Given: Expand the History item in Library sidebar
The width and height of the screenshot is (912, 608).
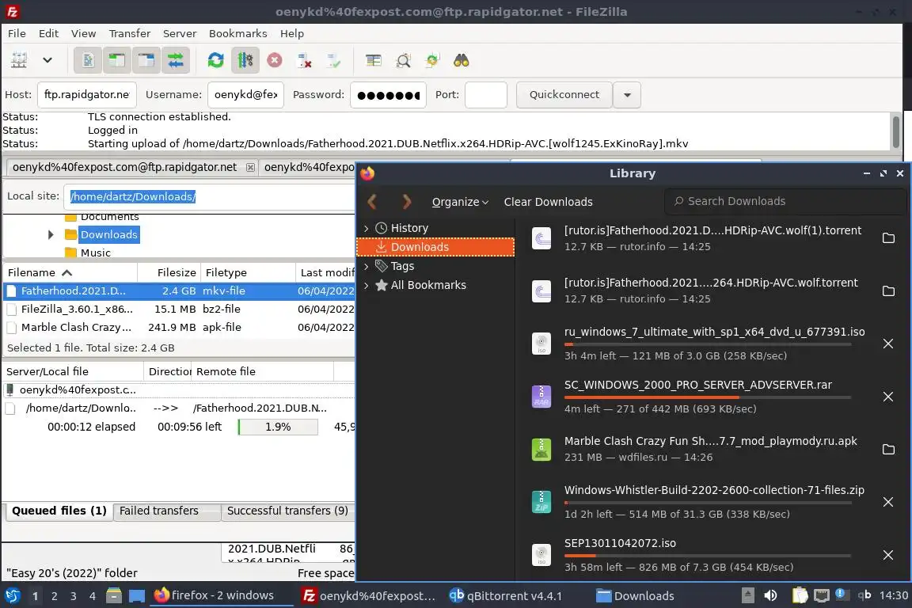Looking at the screenshot, I should (x=366, y=229).
